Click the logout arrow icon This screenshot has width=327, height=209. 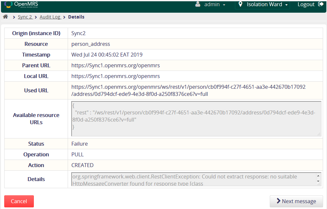(x=320, y=5)
